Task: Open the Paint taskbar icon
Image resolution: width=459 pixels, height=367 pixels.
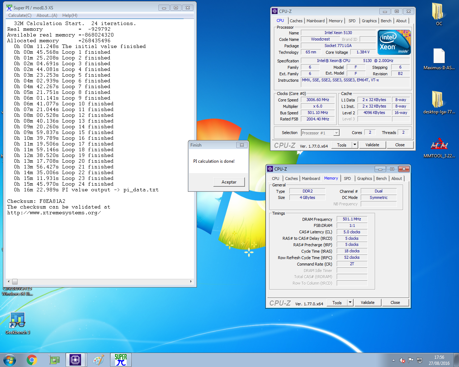Action: coord(98,360)
